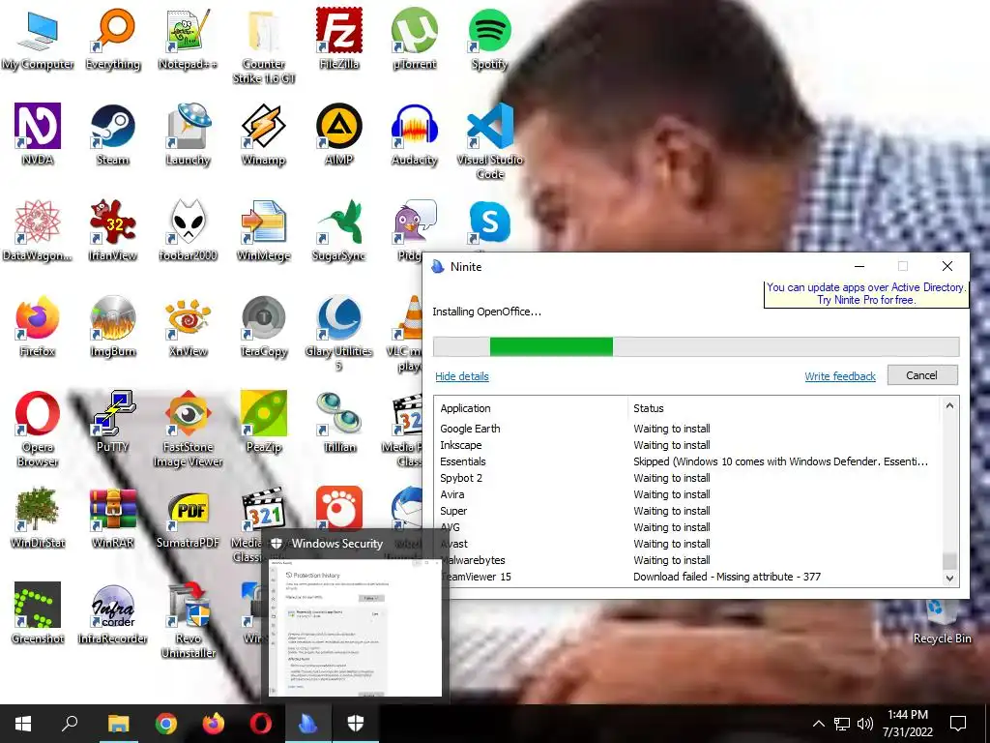Select the SugarSync desktop shortcut

click(x=339, y=230)
